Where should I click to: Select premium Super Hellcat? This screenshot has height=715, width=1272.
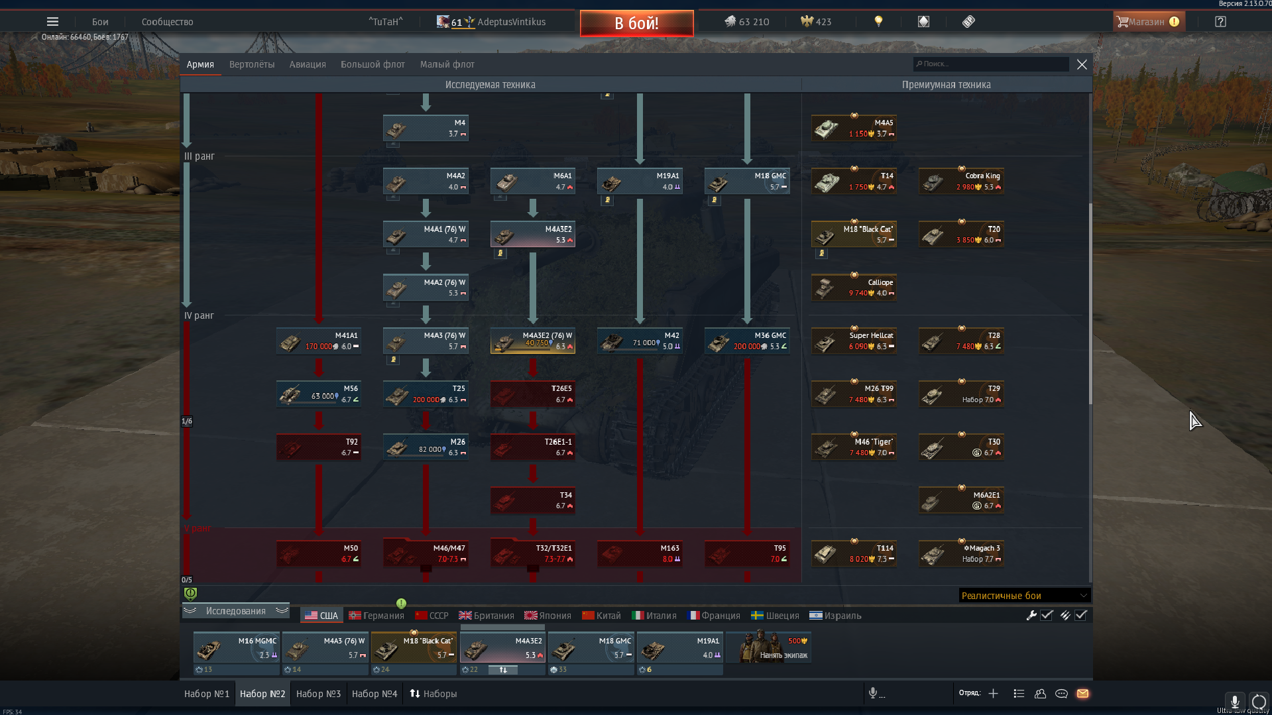click(x=854, y=341)
